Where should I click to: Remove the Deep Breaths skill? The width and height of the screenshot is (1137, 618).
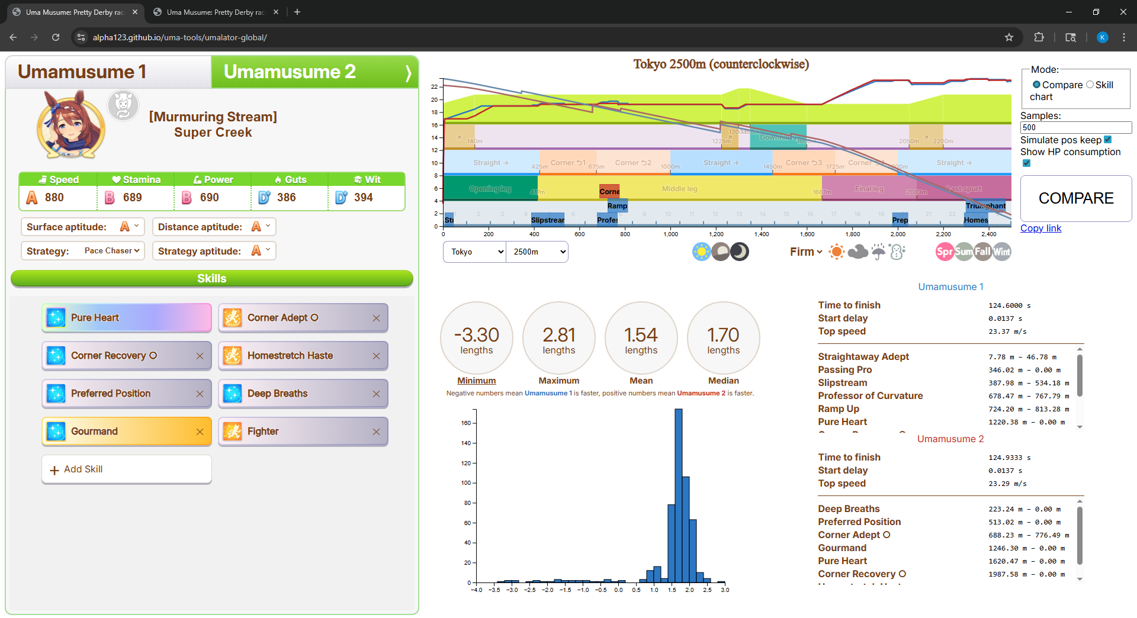click(376, 394)
